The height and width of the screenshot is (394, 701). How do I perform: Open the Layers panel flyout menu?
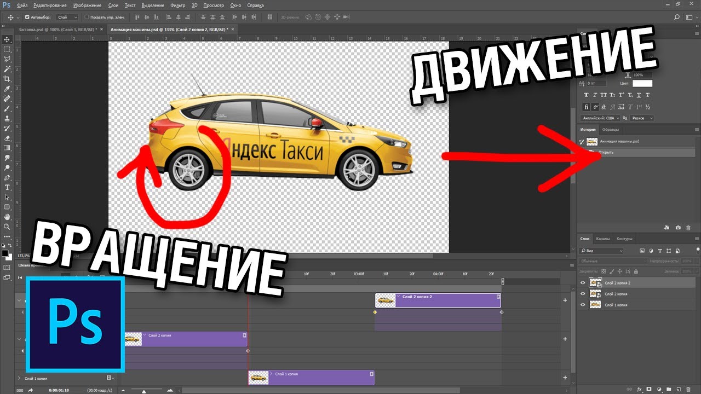(697, 239)
